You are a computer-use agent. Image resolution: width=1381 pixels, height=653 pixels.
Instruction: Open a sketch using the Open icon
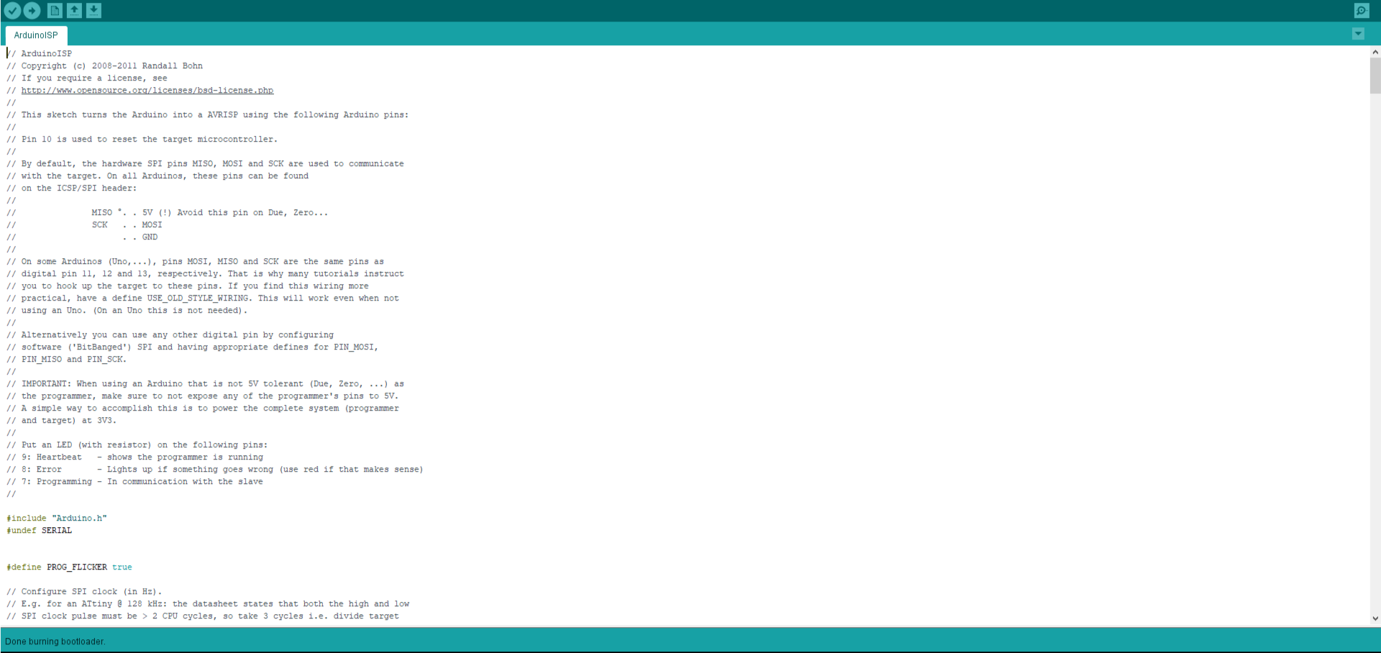pyautogui.click(x=74, y=10)
